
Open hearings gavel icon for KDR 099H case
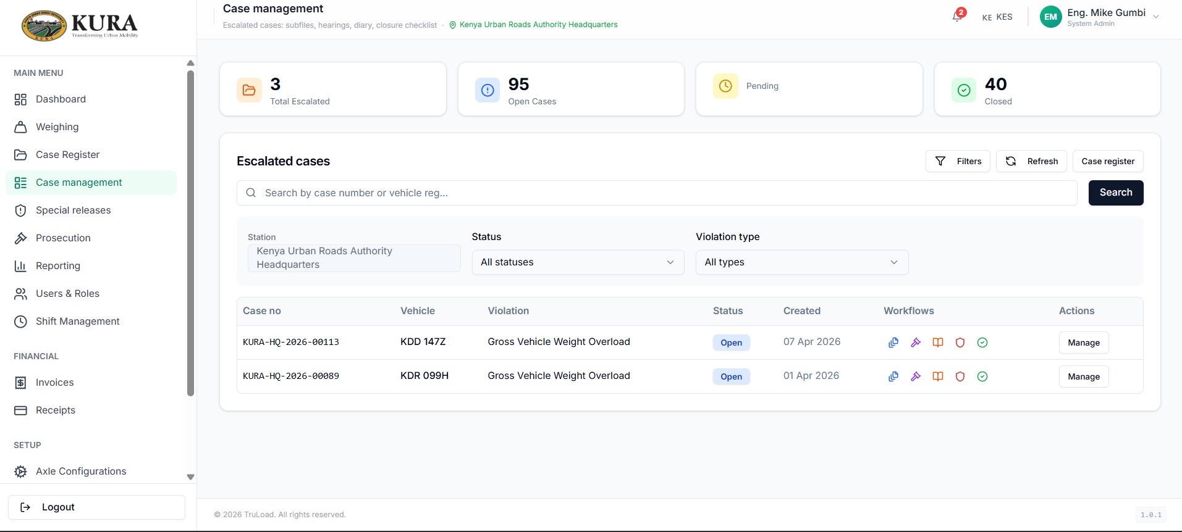[916, 376]
